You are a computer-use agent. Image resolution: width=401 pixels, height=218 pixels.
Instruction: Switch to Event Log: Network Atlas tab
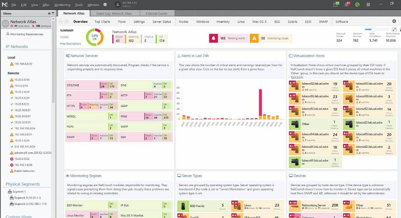[x=114, y=13]
